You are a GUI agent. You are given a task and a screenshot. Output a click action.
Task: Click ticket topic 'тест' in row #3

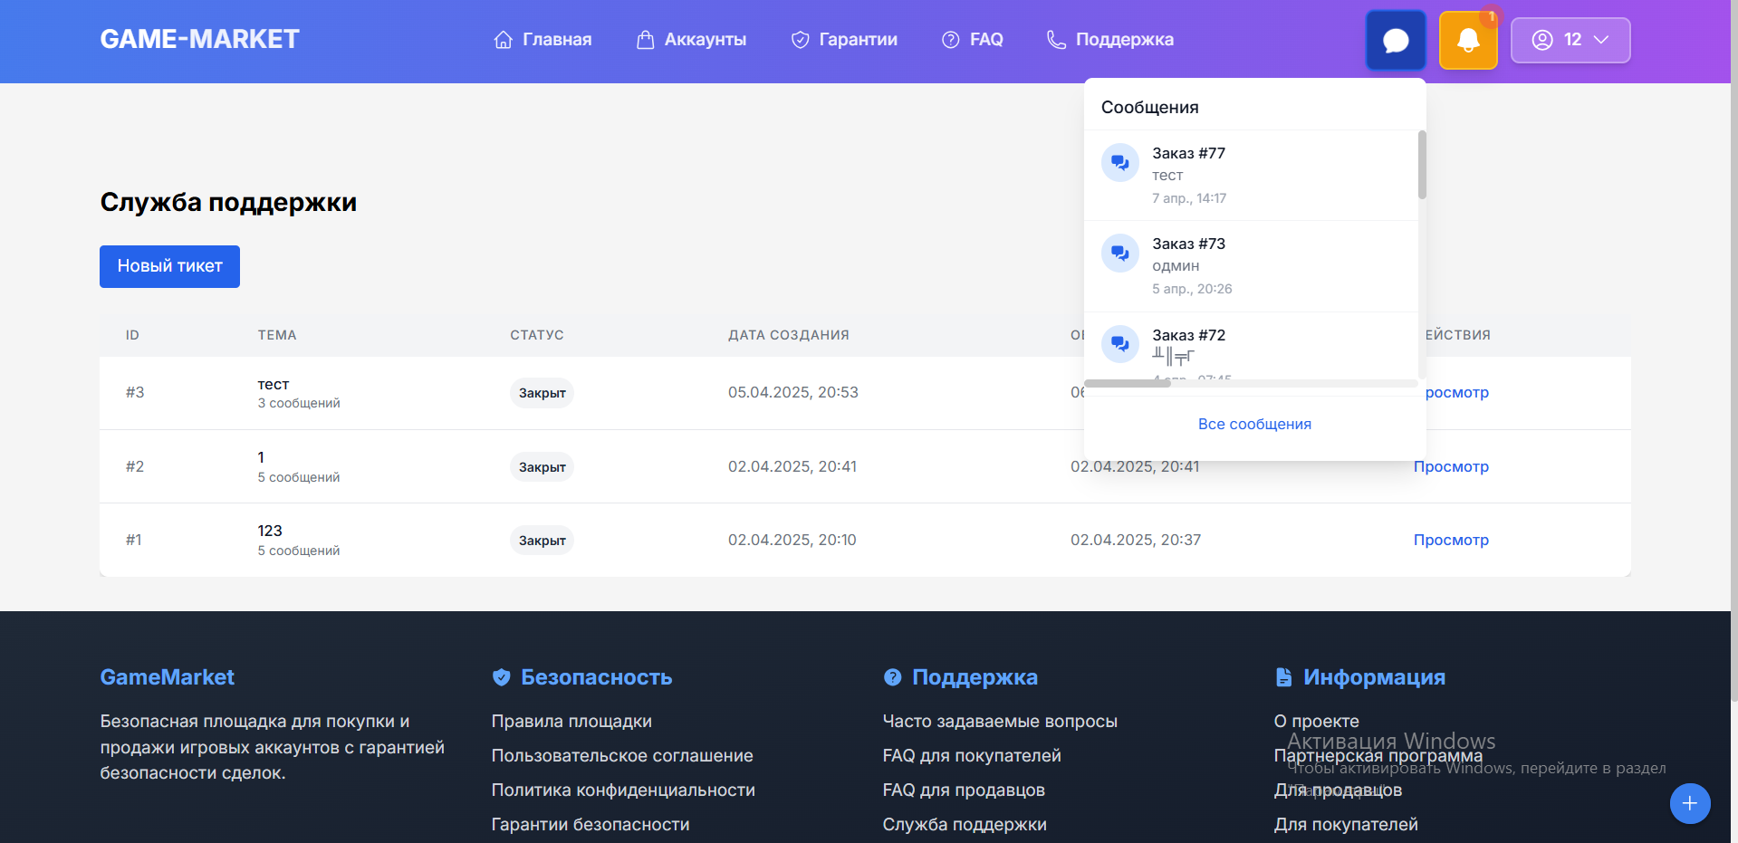pyautogui.click(x=274, y=384)
